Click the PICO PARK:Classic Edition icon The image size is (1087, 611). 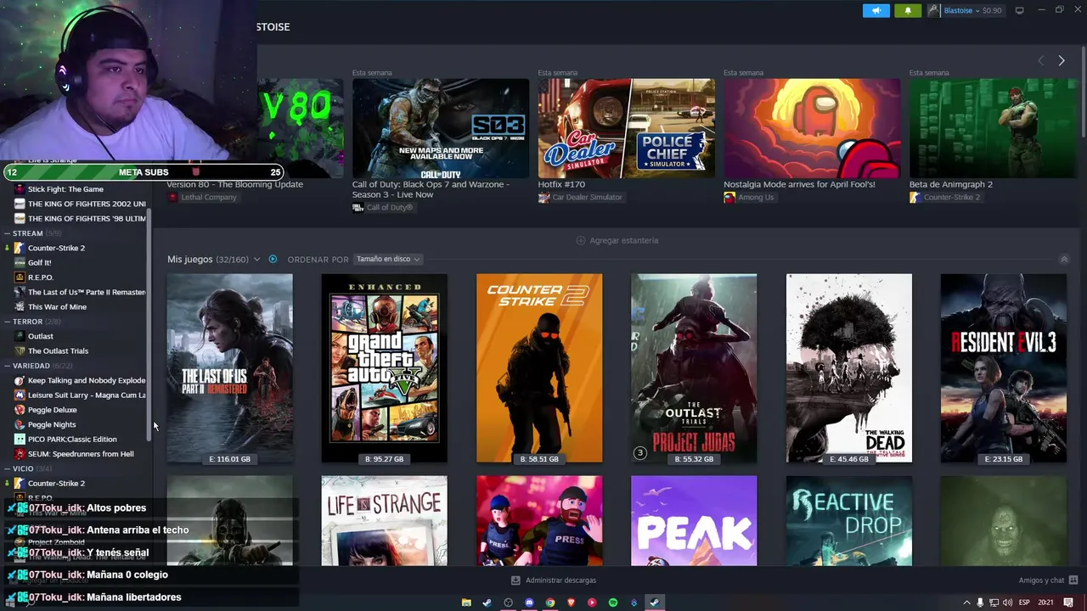(20, 439)
